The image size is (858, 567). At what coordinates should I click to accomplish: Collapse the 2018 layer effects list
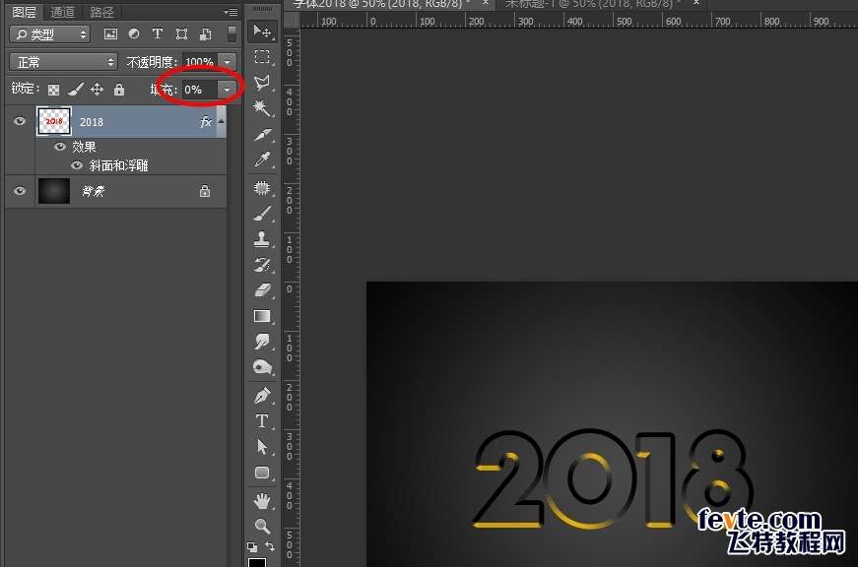221,121
